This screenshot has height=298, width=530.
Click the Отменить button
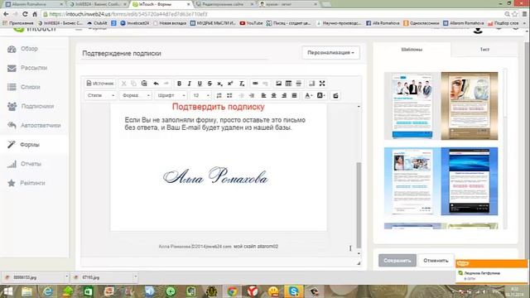436,261
